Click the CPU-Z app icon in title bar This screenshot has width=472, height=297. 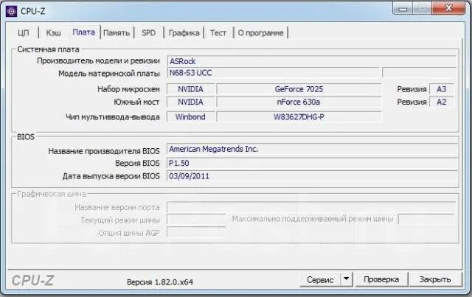12,12
